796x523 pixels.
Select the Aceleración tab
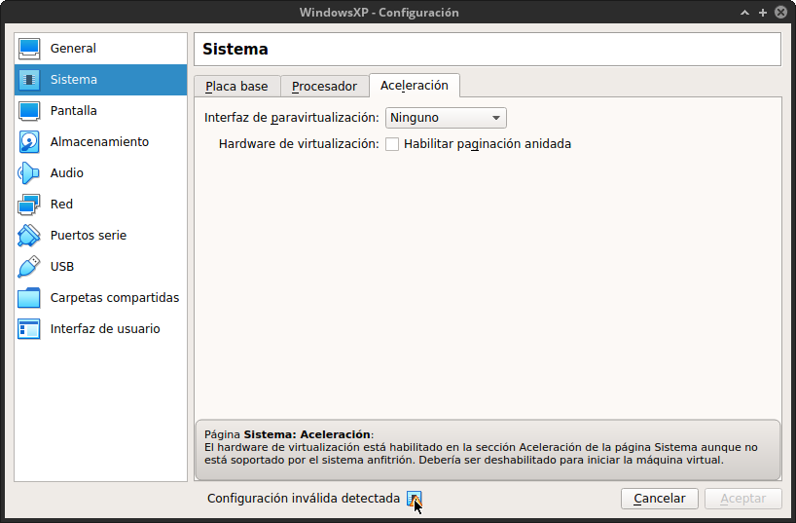pyautogui.click(x=415, y=86)
